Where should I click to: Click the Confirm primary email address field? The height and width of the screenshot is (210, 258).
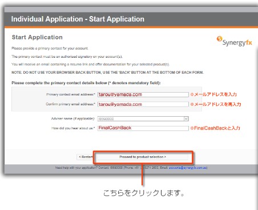point(143,104)
